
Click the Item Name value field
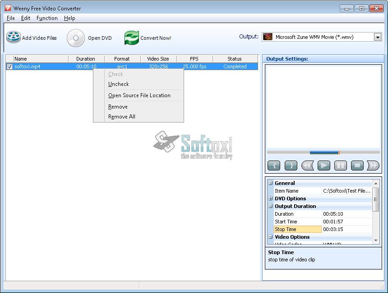(x=346, y=191)
